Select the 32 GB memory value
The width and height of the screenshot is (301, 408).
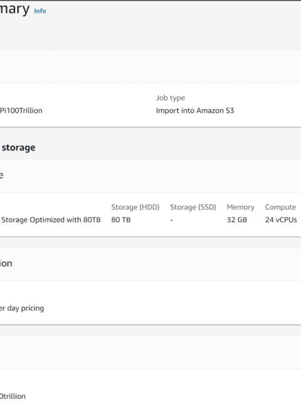[x=237, y=220]
